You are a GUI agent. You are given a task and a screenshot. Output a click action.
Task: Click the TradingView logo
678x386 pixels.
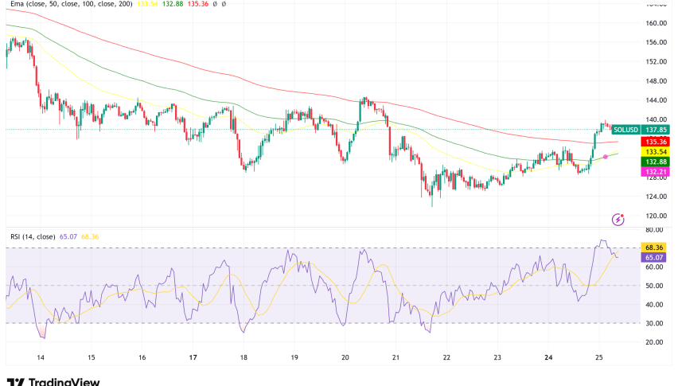(x=53, y=380)
